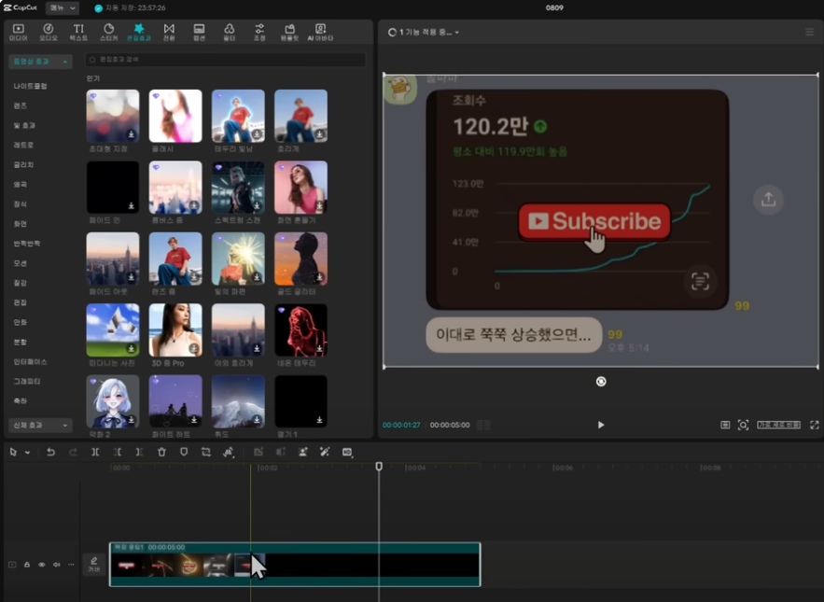This screenshot has width=824, height=602.
Task: Click the preview focus zoom icon
Action: [743, 425]
